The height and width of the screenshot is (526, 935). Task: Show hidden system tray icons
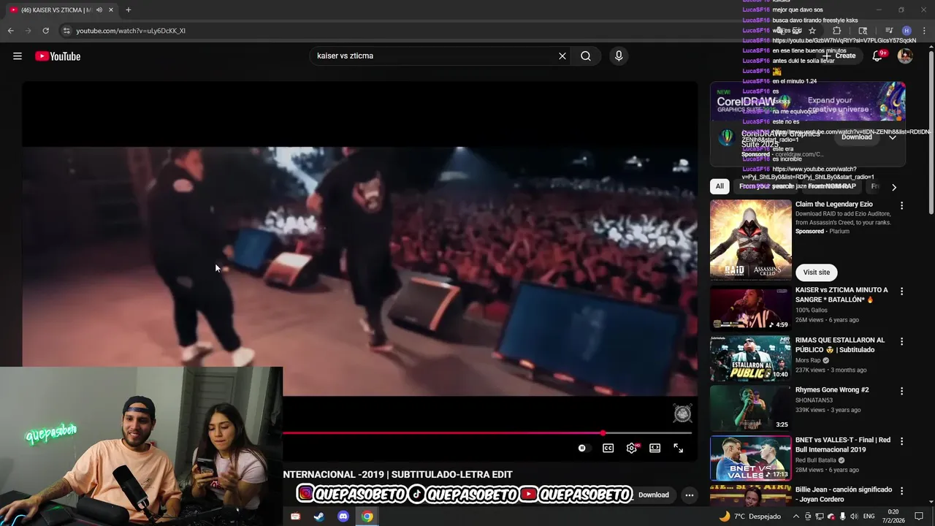pos(796,517)
